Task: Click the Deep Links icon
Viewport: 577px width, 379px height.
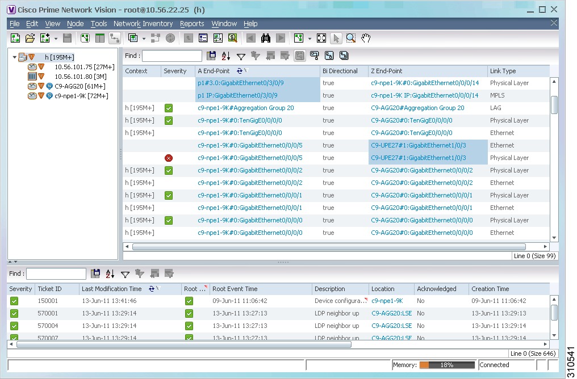Action: pos(344,56)
